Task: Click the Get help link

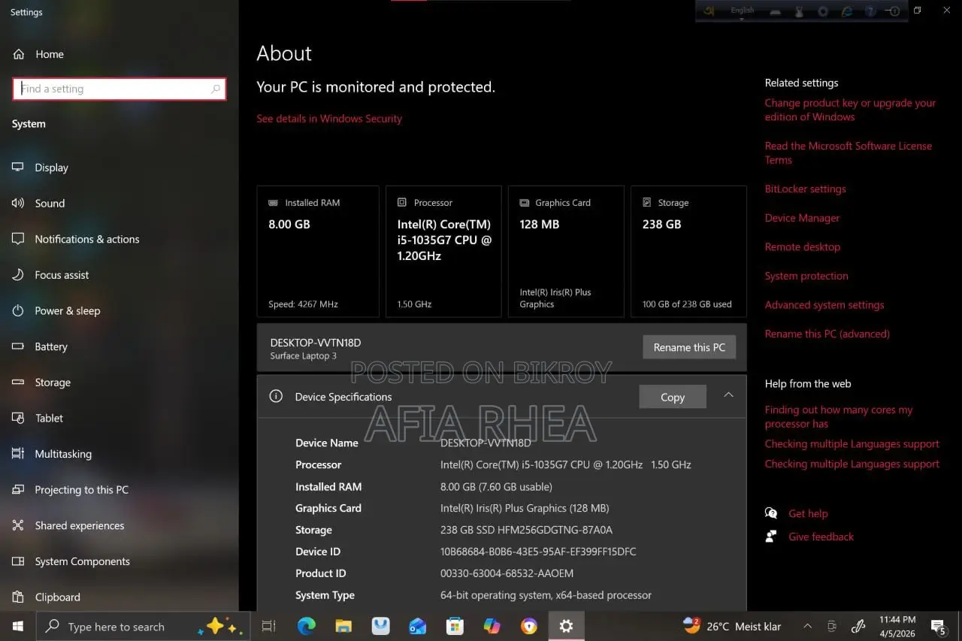Action: tap(808, 514)
